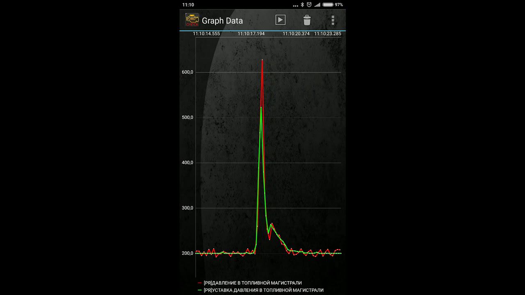Viewport: 525px width, 295px height.
Task: Tap the HobDrive Check app icon
Action: coord(192,20)
